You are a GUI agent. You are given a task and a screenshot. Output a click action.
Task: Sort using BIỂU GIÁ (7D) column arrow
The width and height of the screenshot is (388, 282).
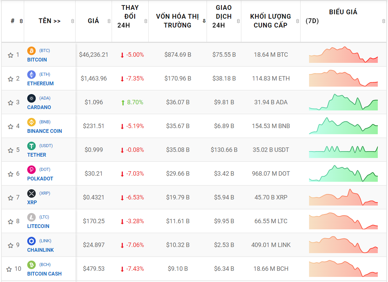384,21
